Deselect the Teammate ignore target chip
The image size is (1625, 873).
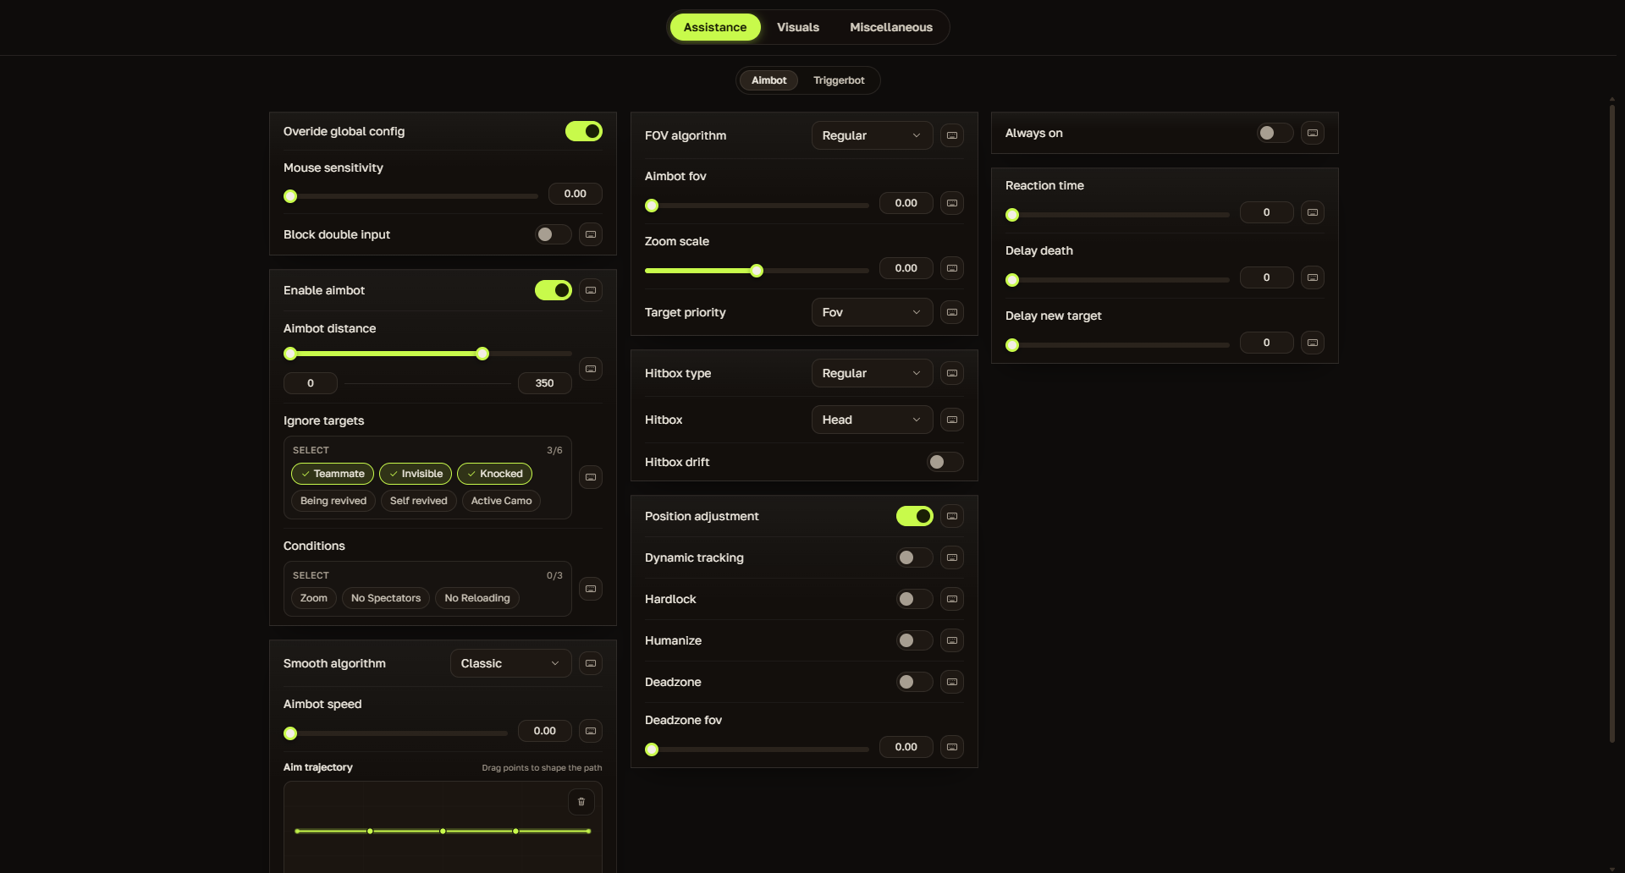(333, 474)
